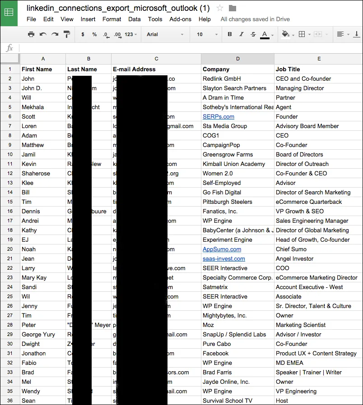Move document using folder icon
This screenshot has width=363, height=405.
click(233, 8)
